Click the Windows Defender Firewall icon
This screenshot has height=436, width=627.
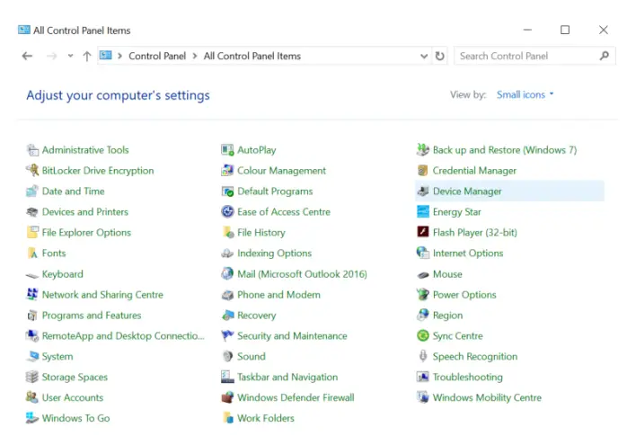tap(228, 398)
